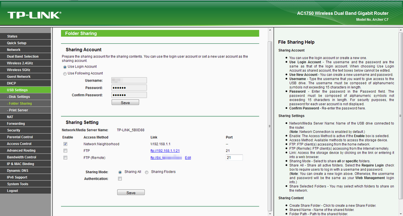Viewport: 403px width, 216px height.
Task: Click Logout in sidebar
Action: click(x=26, y=190)
